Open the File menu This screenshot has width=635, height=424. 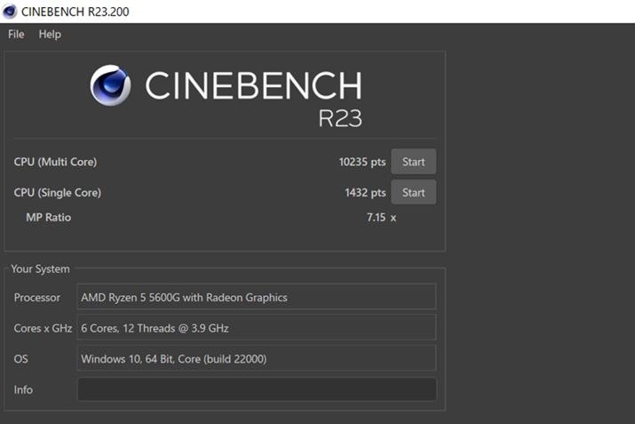(x=16, y=35)
